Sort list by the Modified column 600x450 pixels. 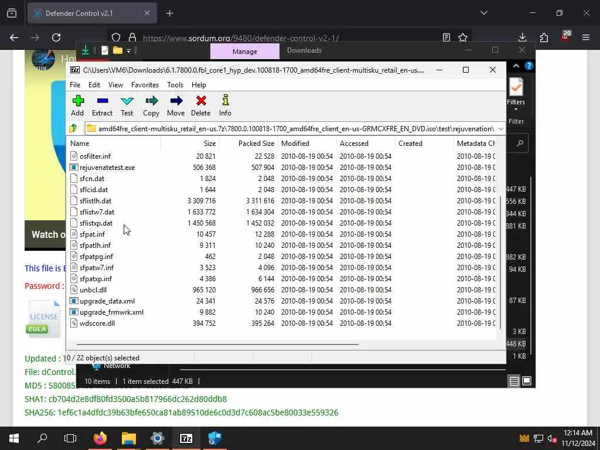pyautogui.click(x=307, y=144)
